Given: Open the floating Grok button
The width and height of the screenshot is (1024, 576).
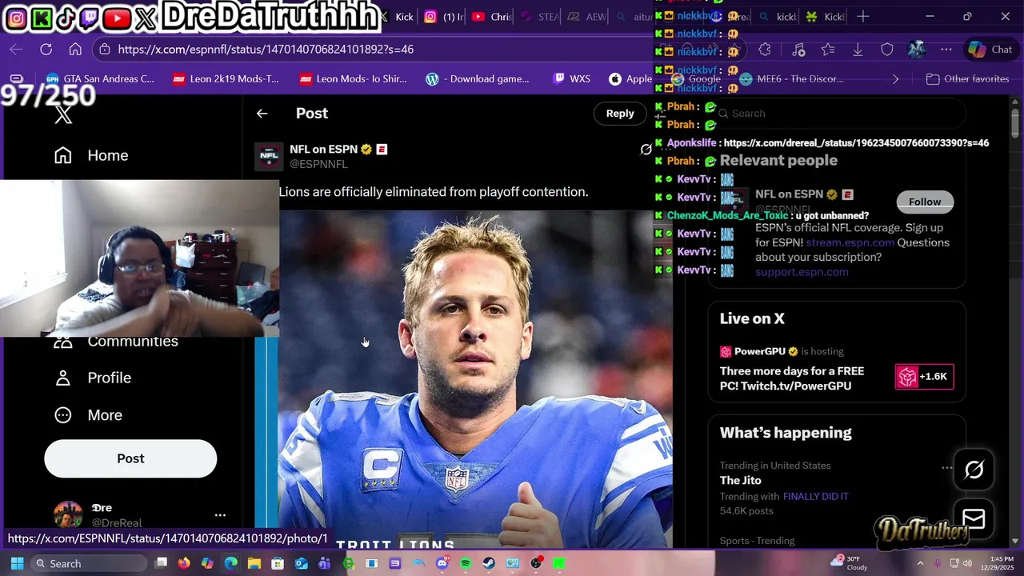Looking at the screenshot, I should click(x=974, y=470).
